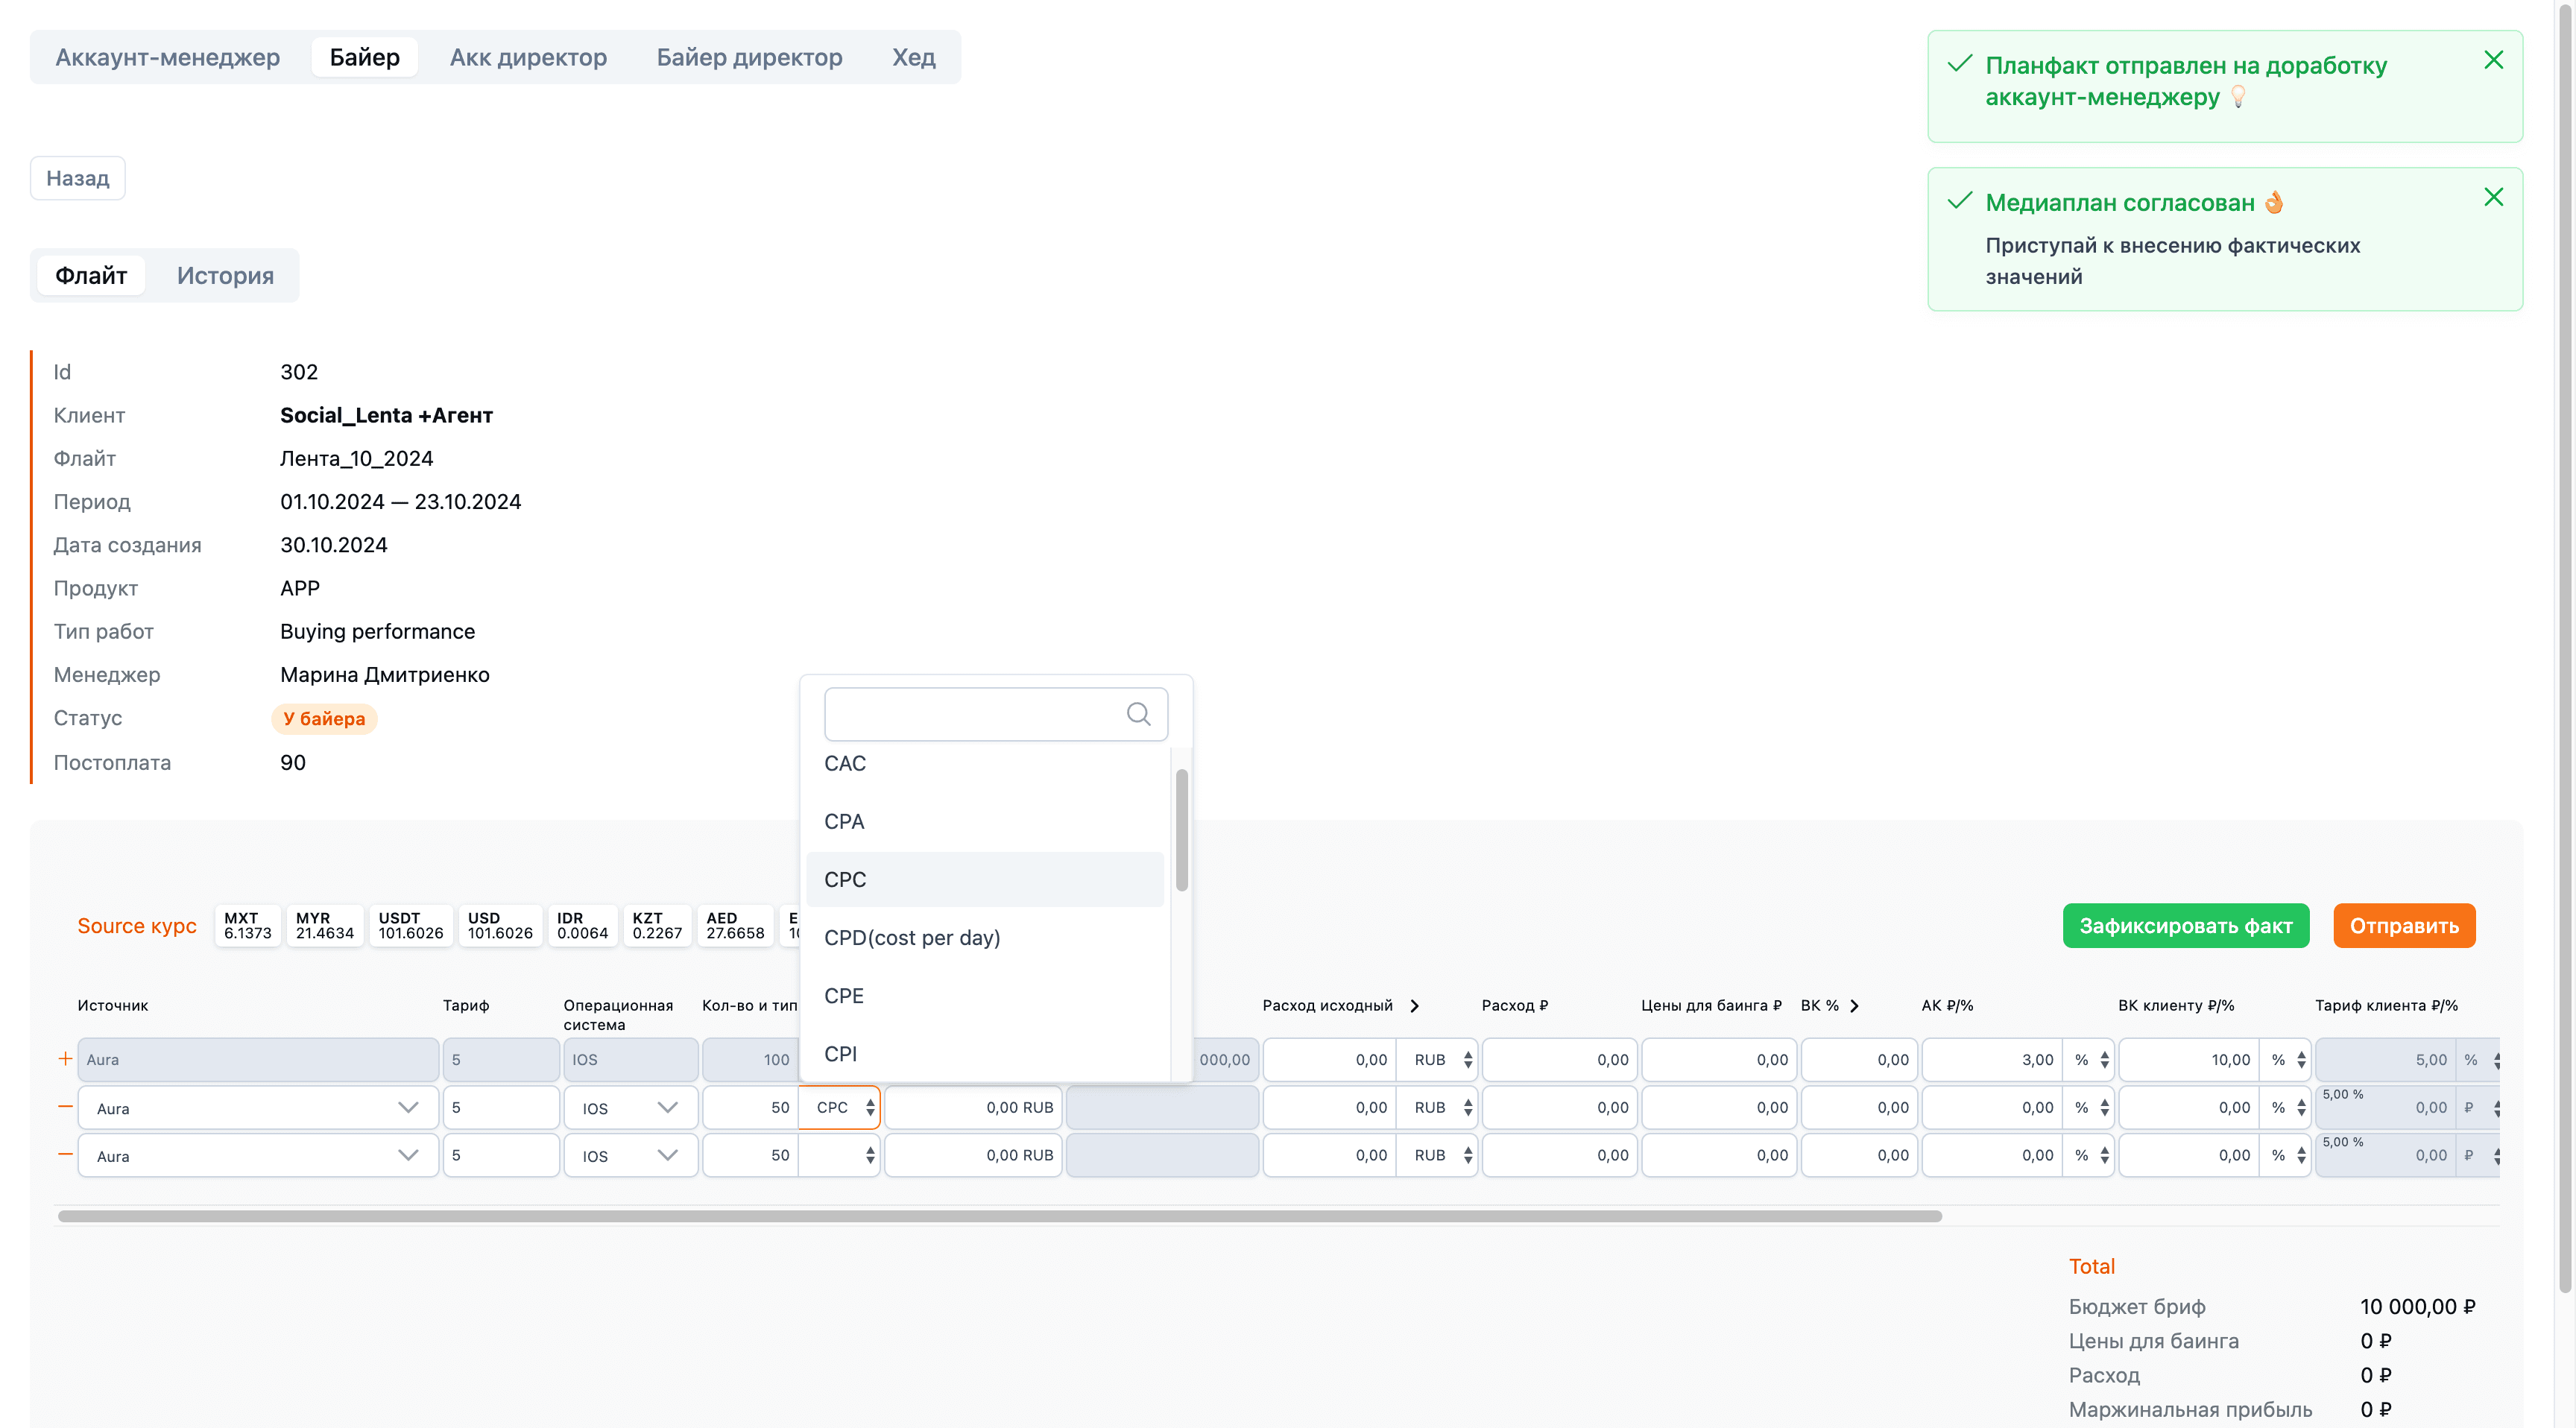Open the История tab
Image resolution: width=2576 pixels, height=1428 pixels.
225,275
